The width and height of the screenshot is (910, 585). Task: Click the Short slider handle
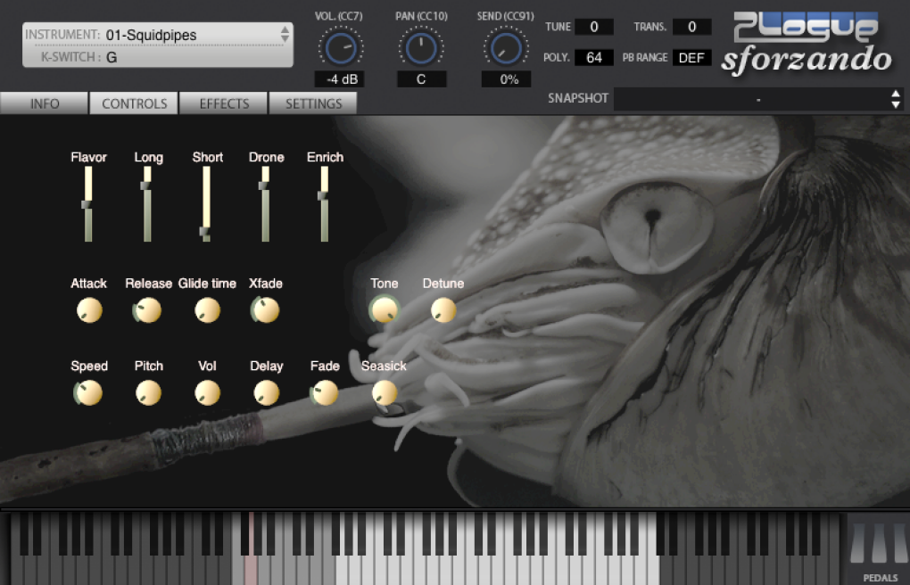205,232
